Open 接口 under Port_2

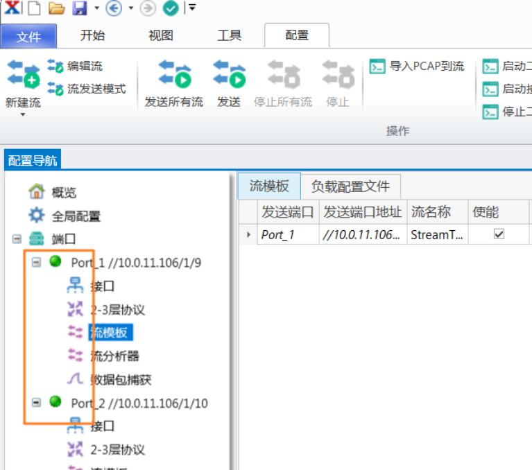pos(103,426)
